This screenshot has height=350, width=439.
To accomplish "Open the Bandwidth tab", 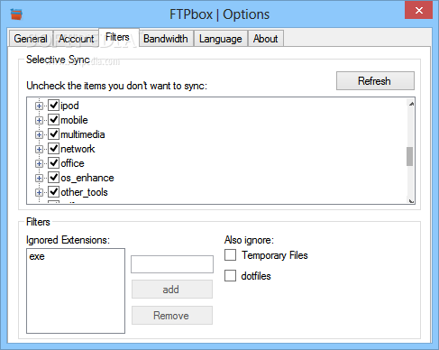I will [x=166, y=39].
